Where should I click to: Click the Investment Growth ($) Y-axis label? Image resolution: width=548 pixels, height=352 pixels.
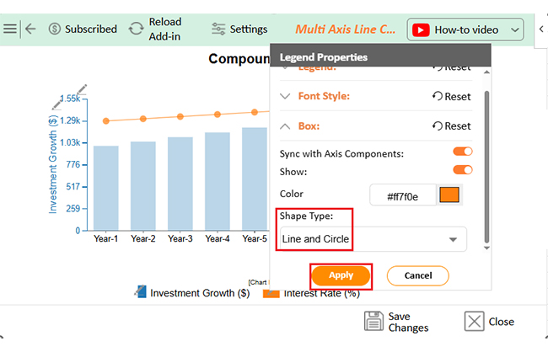(53, 164)
